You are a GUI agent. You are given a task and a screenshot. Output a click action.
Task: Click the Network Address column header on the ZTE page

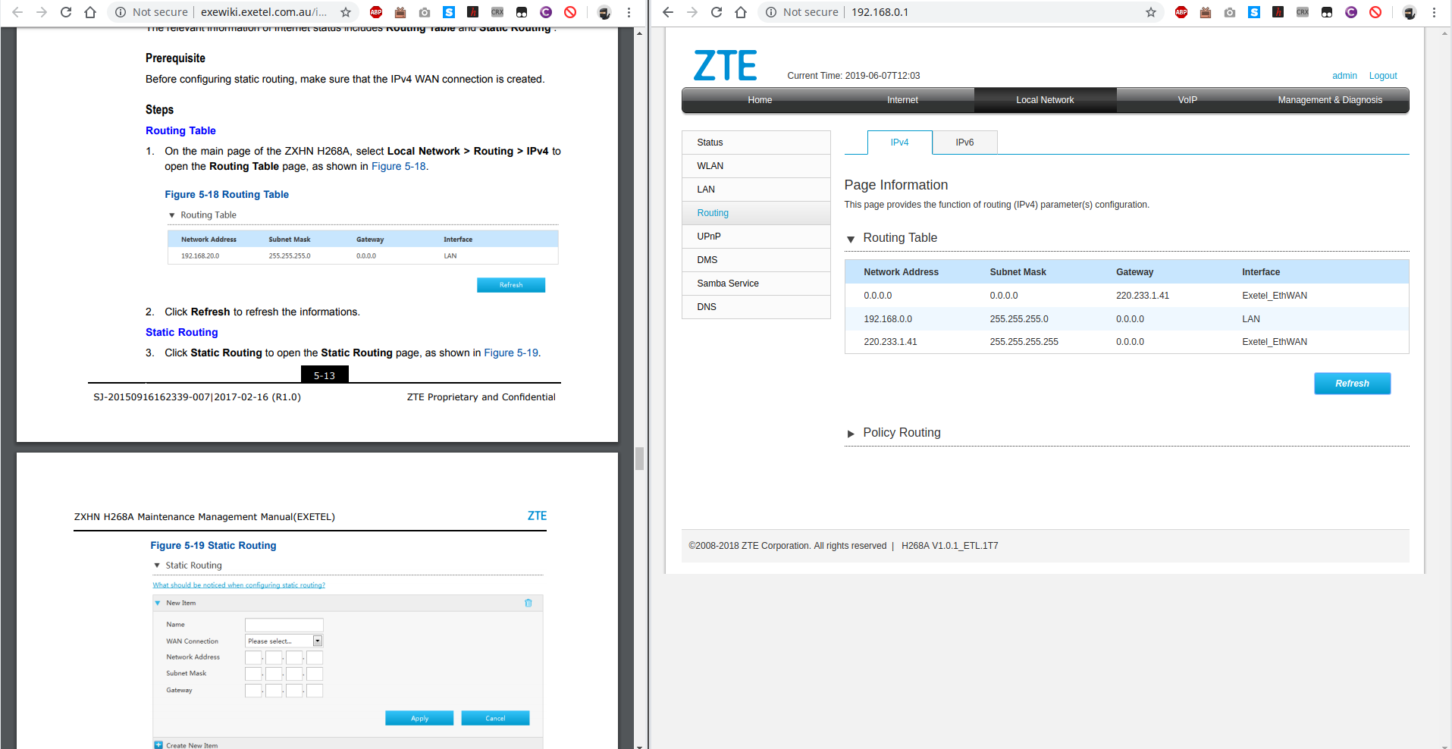click(x=901, y=272)
